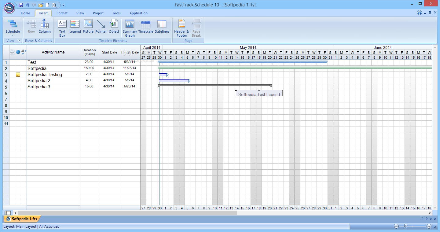Screen dimensions: 440x232
Task: Click the link arrows column header icon
Action: [x=24, y=52]
